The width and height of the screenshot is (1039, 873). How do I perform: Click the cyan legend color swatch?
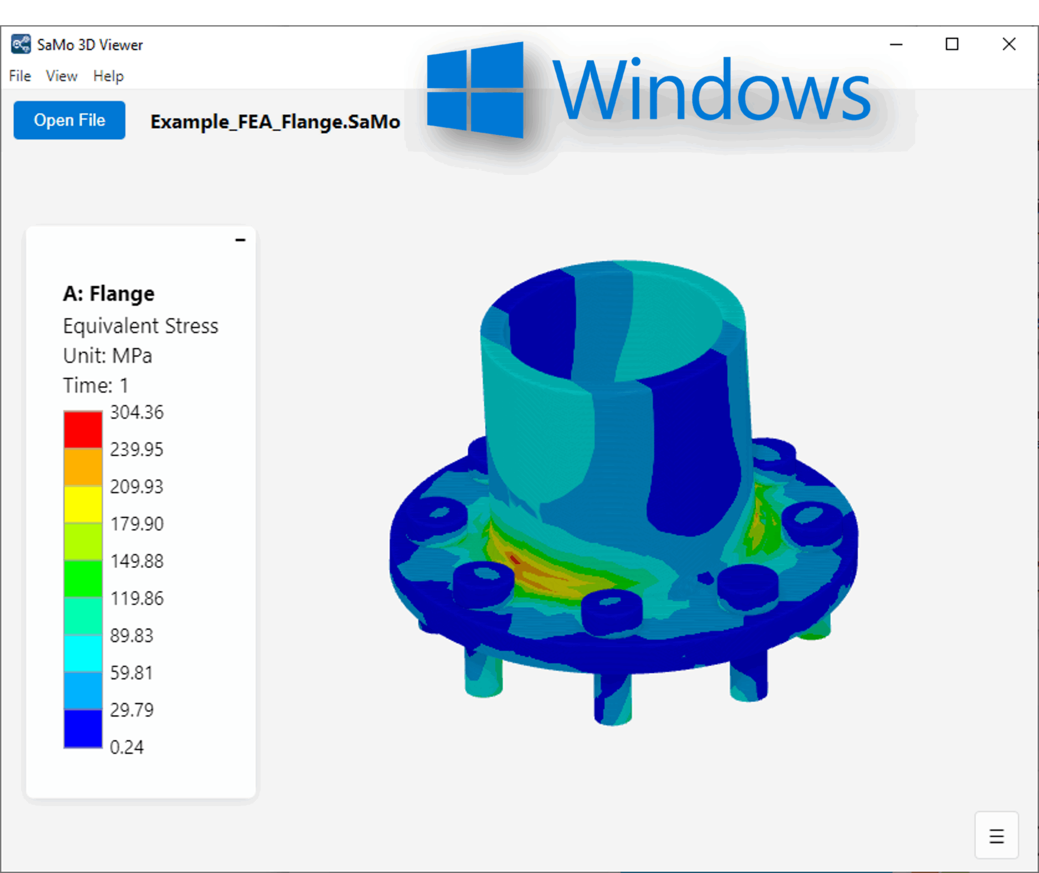click(x=83, y=653)
